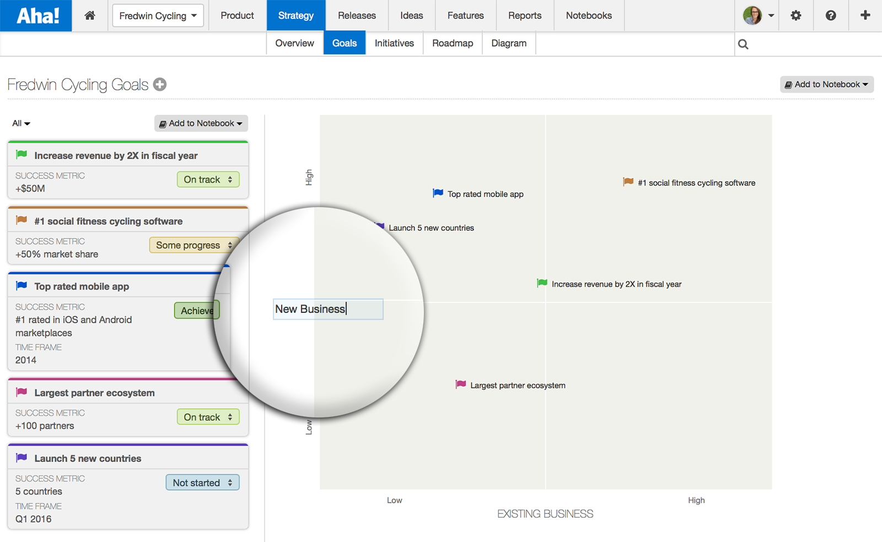Click Increase revenue by 2X chart label
Viewport: 882px width, 542px height.
coord(616,284)
